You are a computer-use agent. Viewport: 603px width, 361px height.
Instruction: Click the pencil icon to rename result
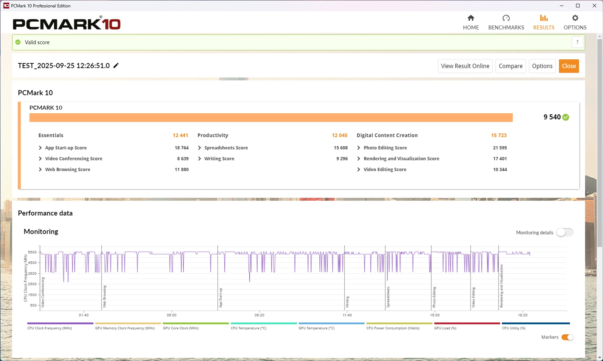click(x=116, y=66)
